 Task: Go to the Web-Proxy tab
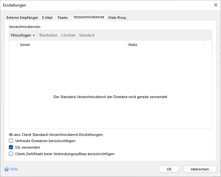(117, 18)
